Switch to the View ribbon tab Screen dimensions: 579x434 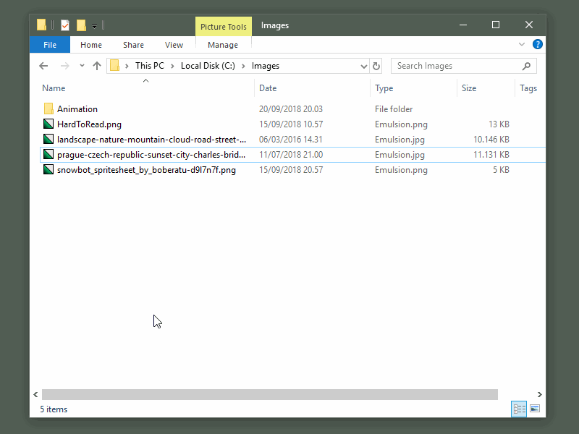coord(174,45)
